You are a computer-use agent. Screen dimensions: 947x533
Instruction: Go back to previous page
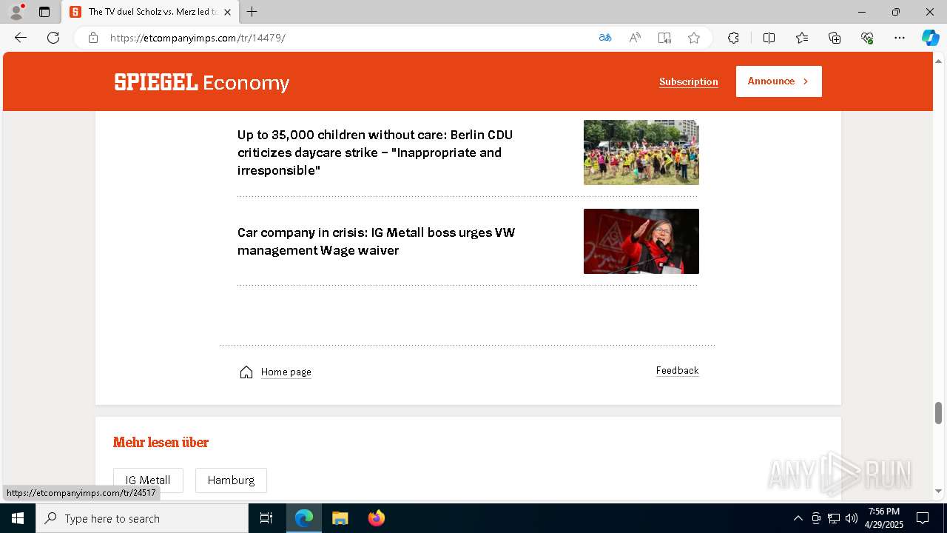[21, 38]
